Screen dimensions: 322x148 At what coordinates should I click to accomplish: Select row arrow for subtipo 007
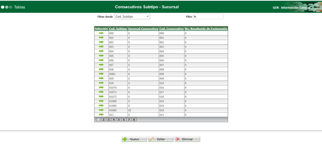coord(101,65)
